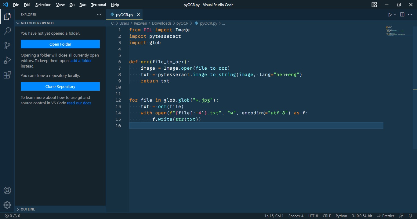Click the Clone Repository button

60,86
